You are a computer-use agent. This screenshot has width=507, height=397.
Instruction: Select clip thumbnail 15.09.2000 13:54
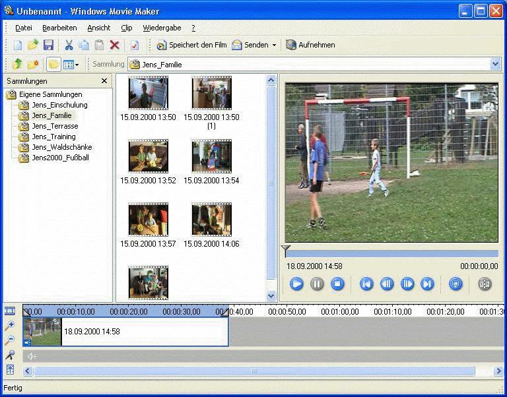pyautogui.click(x=211, y=156)
